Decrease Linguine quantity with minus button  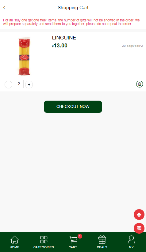coord(8,84)
